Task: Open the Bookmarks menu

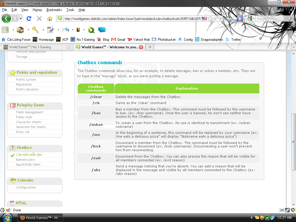Action: coord(54,10)
